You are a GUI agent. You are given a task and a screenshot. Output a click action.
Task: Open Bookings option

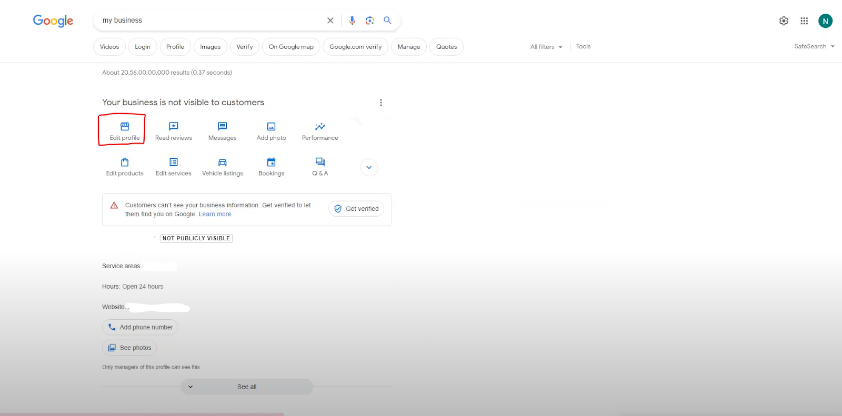click(272, 167)
